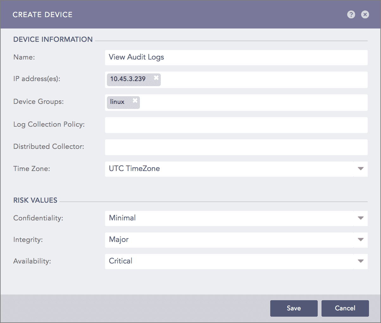
Task: Click the empty Distributed Collector field
Action: pos(236,147)
